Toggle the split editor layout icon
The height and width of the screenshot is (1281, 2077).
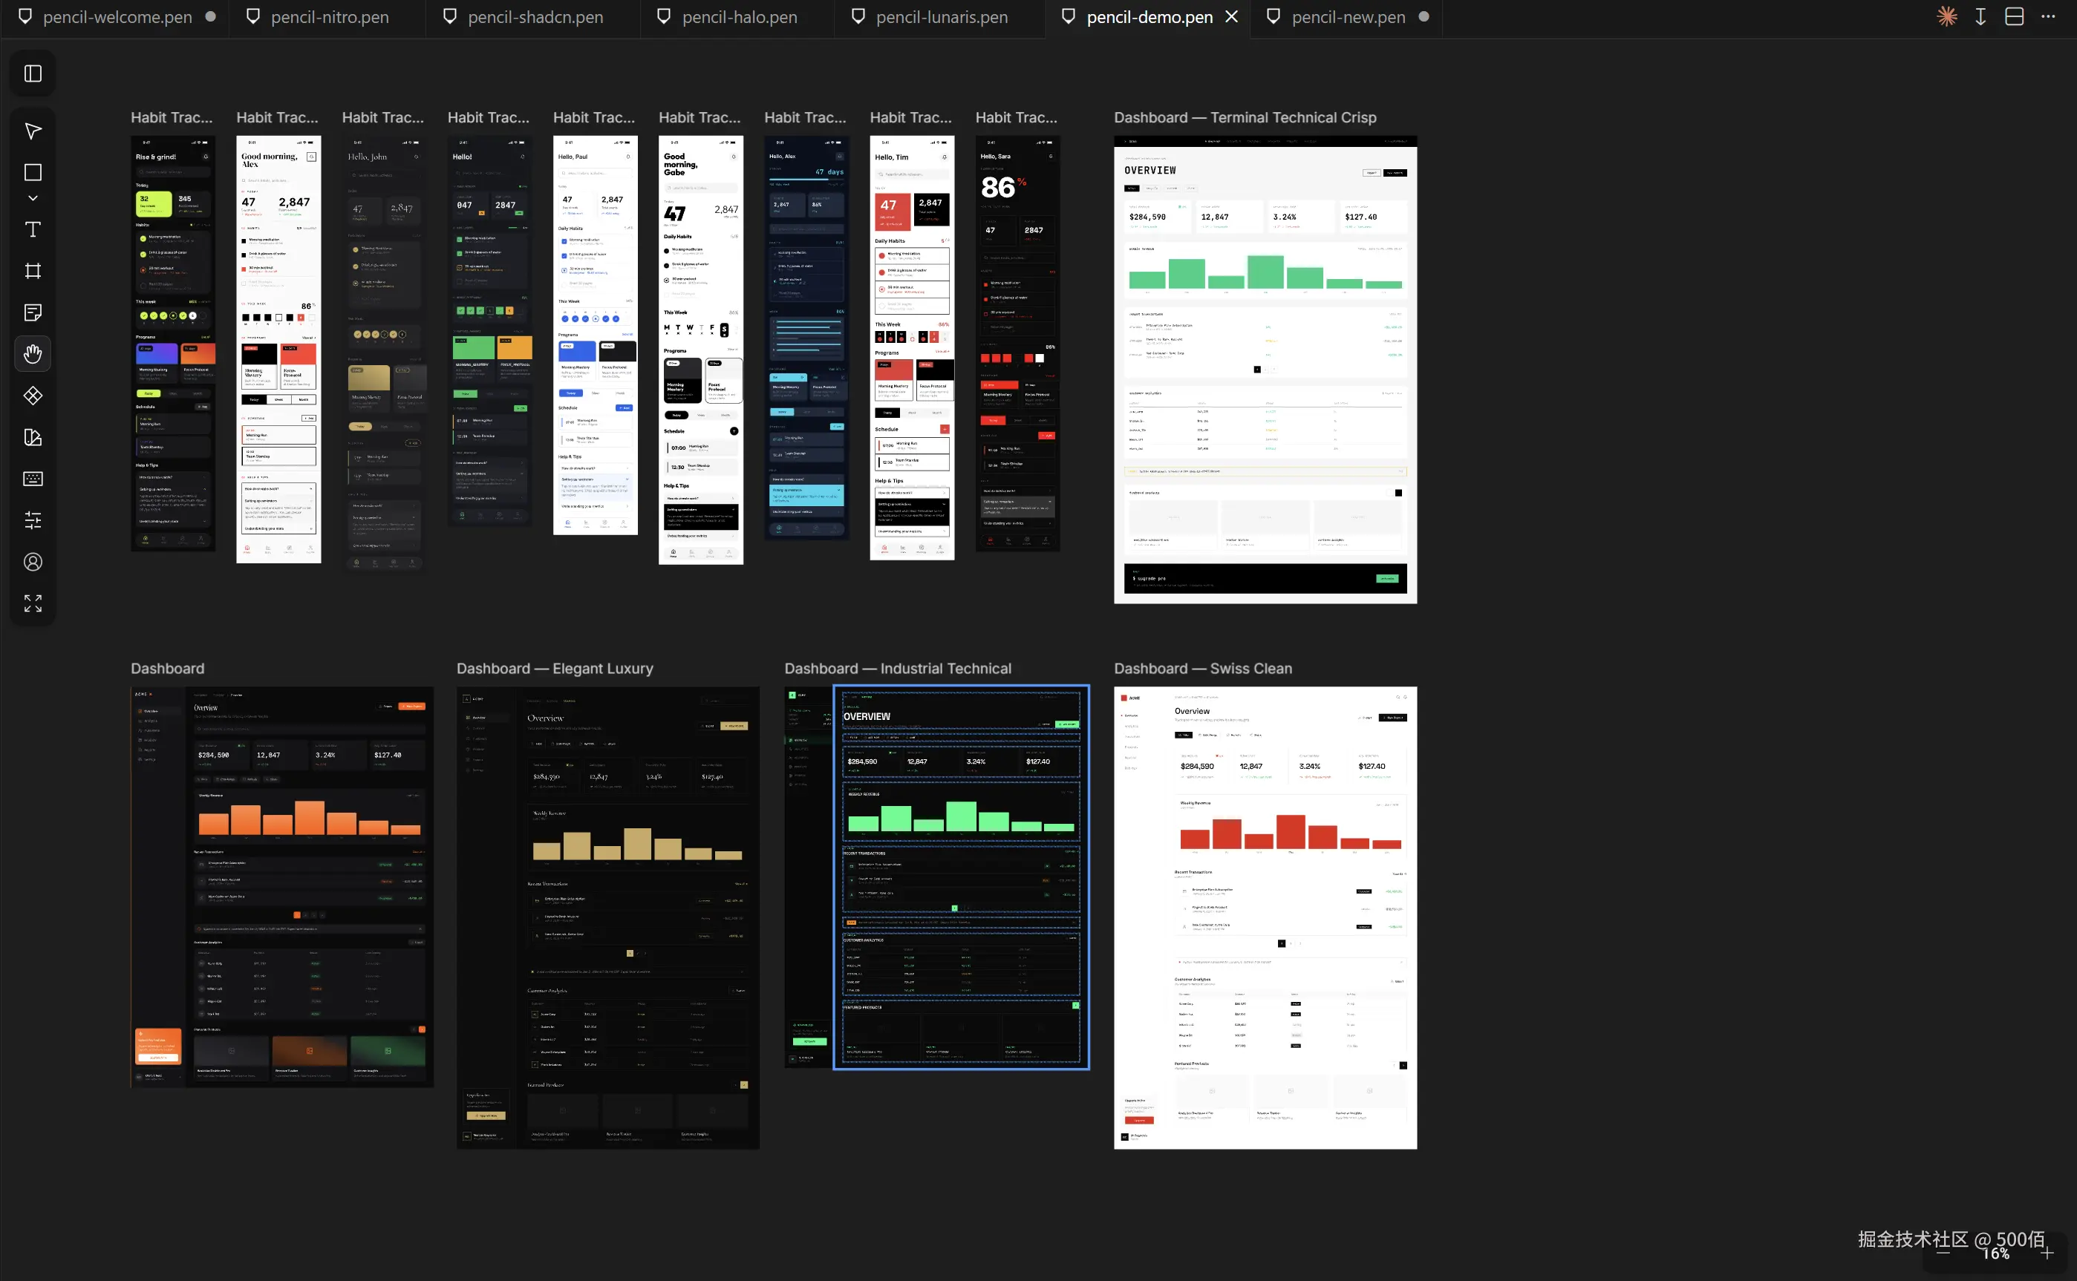click(x=2015, y=17)
